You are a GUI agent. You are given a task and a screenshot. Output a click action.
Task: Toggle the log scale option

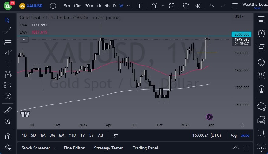coord(234,135)
